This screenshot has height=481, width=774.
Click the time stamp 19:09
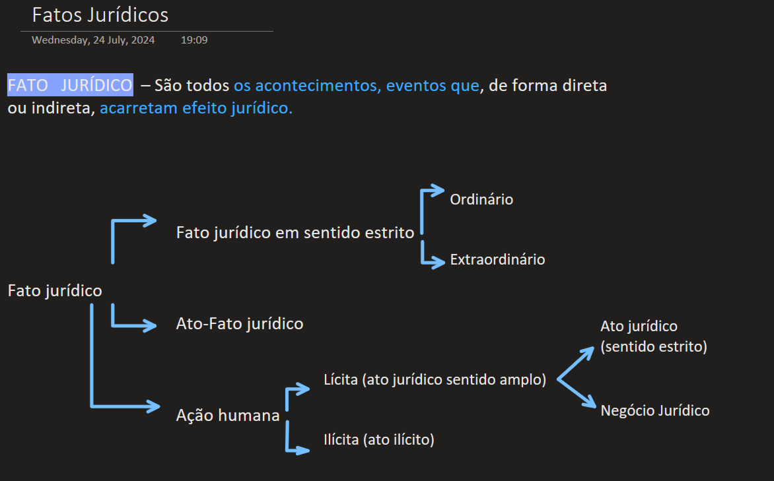[x=194, y=40]
